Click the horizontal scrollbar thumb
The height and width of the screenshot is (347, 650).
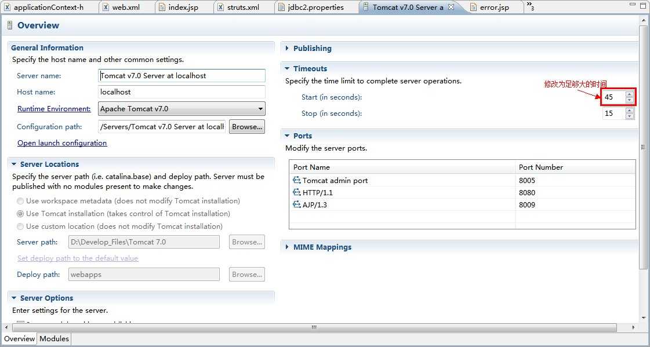click(x=314, y=327)
